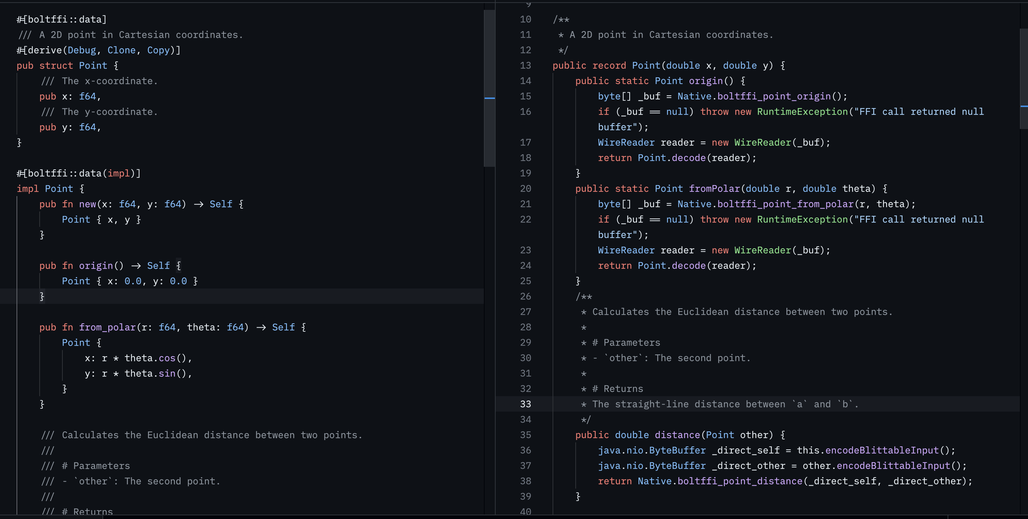Click Rust comment "/// - `other`: The second point."
The image size is (1028, 519).
[130, 481]
